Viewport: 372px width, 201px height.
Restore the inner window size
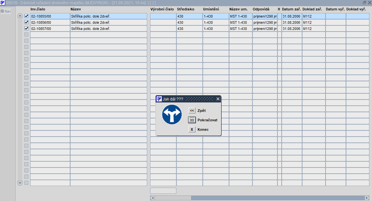365,3
